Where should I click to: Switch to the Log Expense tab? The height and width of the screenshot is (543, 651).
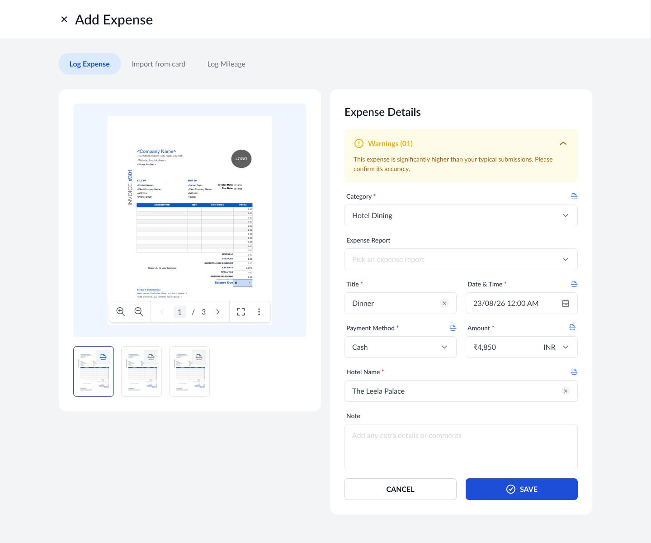pyautogui.click(x=90, y=64)
